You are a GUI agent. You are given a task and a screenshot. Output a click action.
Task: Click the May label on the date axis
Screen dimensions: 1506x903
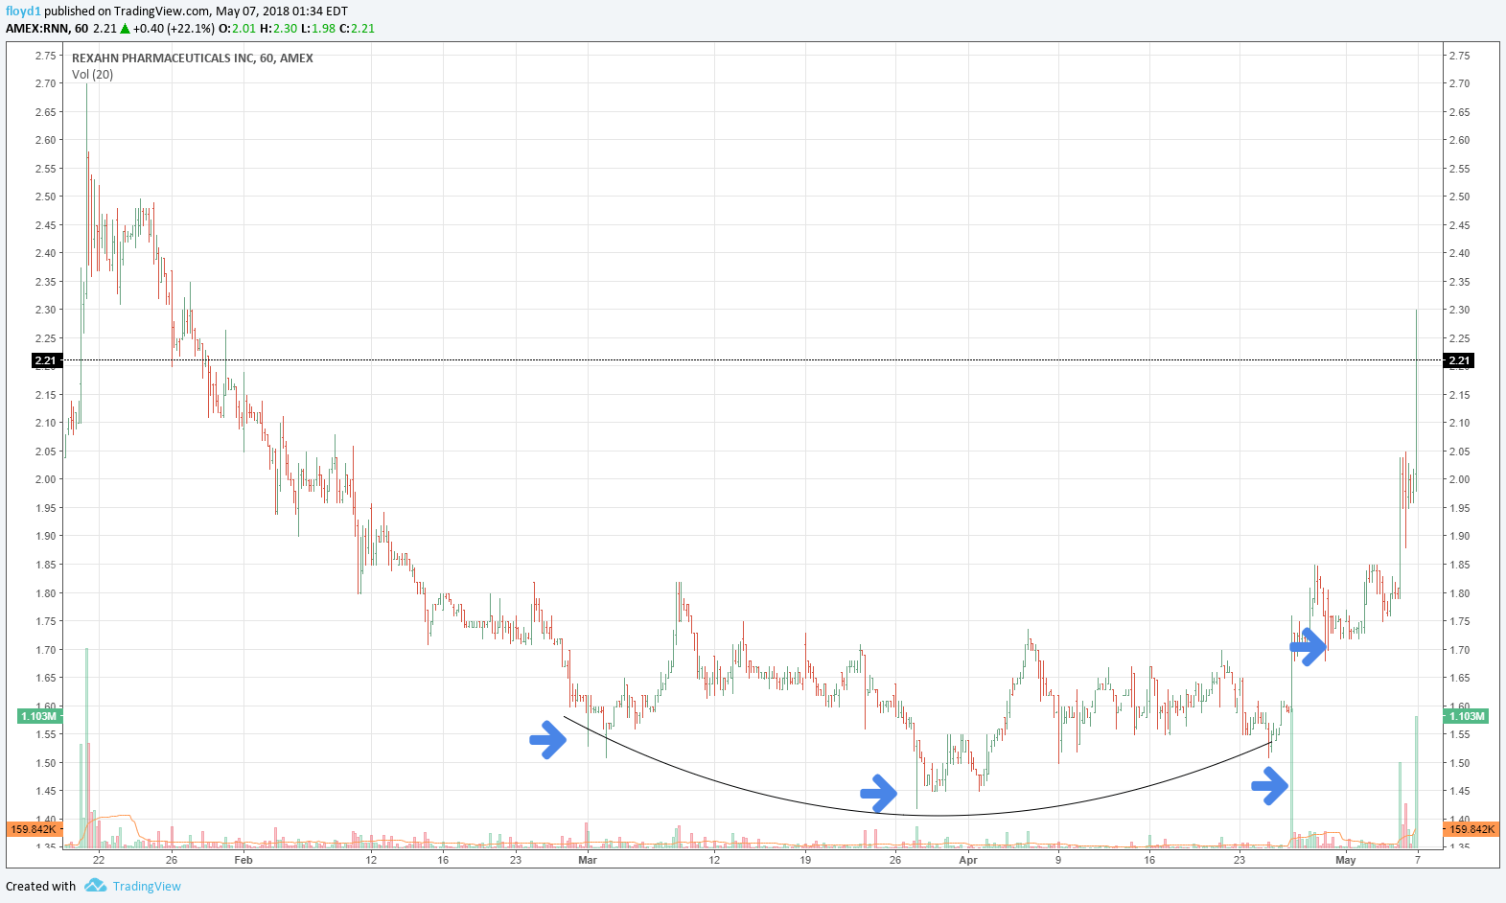point(1346,860)
